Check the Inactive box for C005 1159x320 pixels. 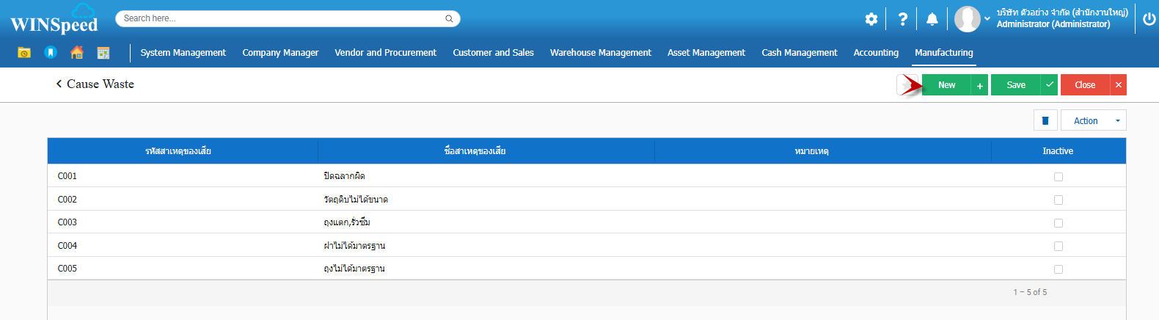point(1058,269)
